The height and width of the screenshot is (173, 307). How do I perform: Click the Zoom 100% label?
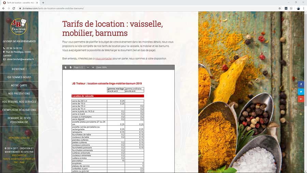(x=101, y=67)
